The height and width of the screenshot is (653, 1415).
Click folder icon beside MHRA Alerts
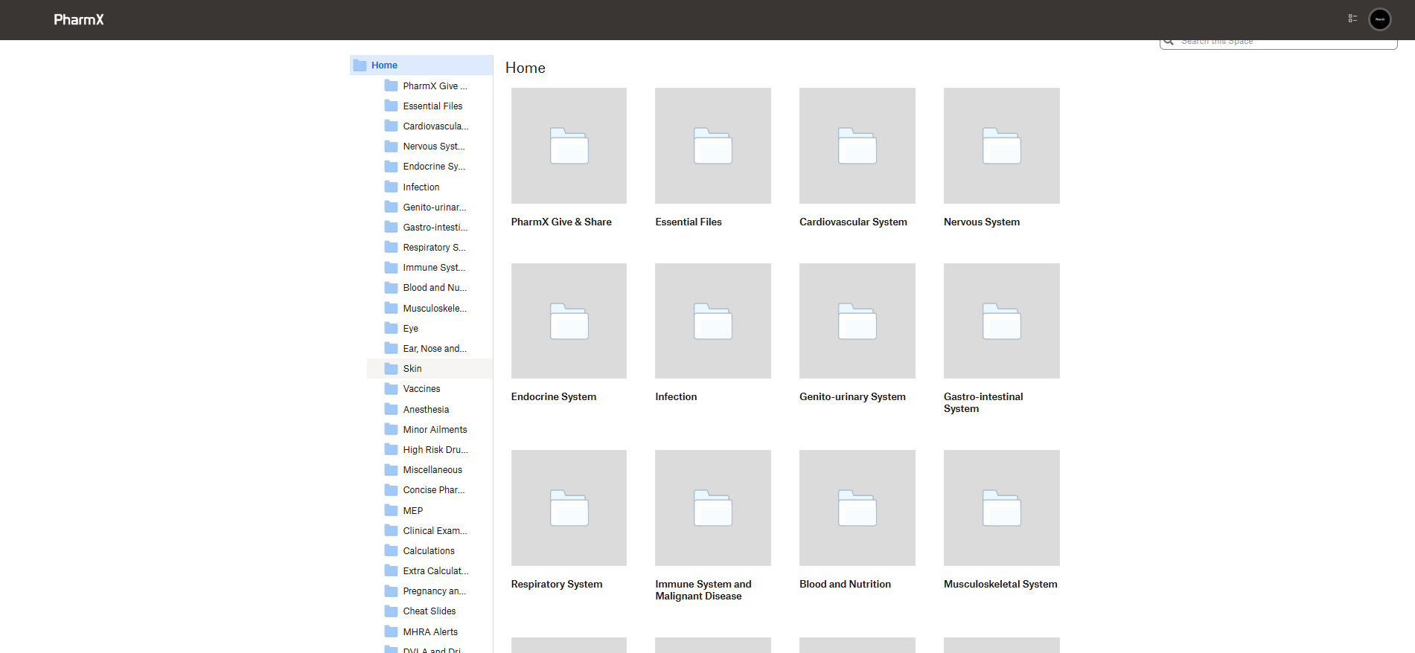(391, 631)
